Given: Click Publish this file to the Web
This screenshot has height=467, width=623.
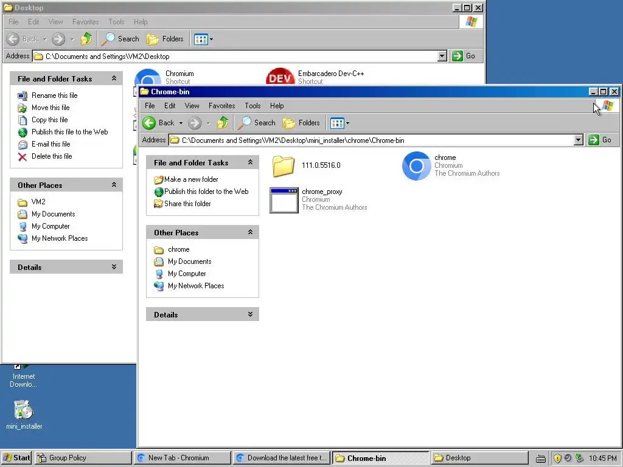Looking at the screenshot, I should [x=69, y=132].
